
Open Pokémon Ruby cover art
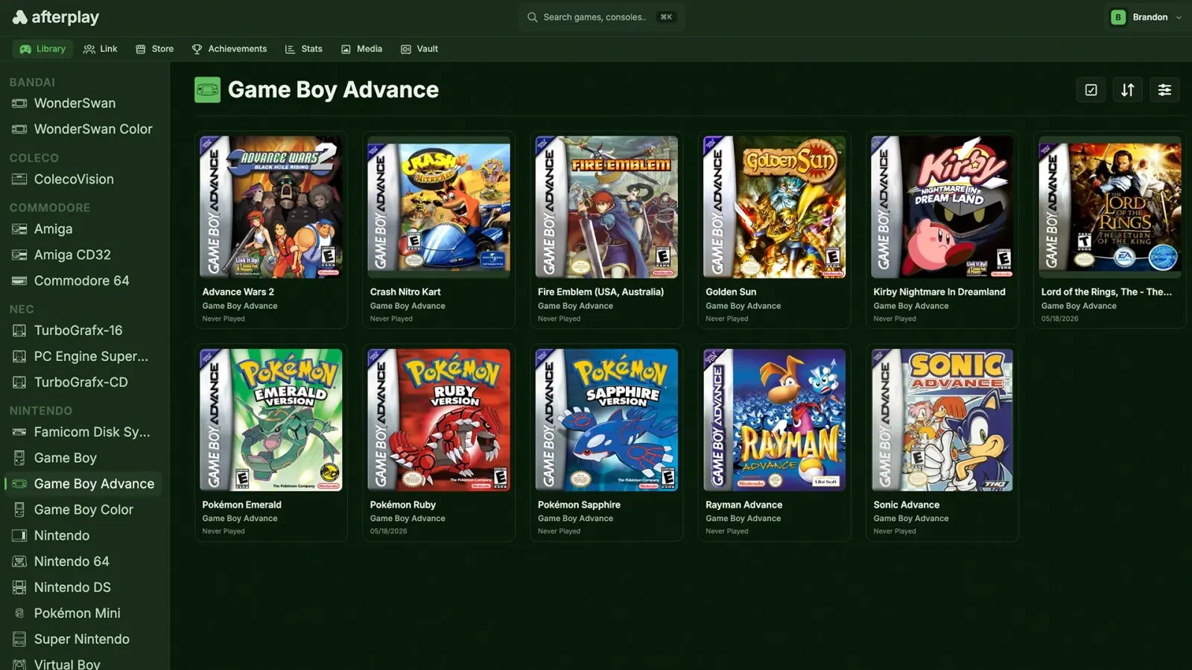point(439,420)
